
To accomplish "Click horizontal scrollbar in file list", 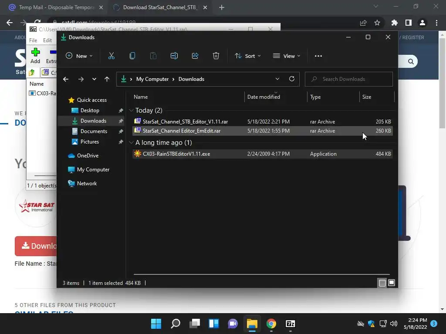I will coord(261,274).
